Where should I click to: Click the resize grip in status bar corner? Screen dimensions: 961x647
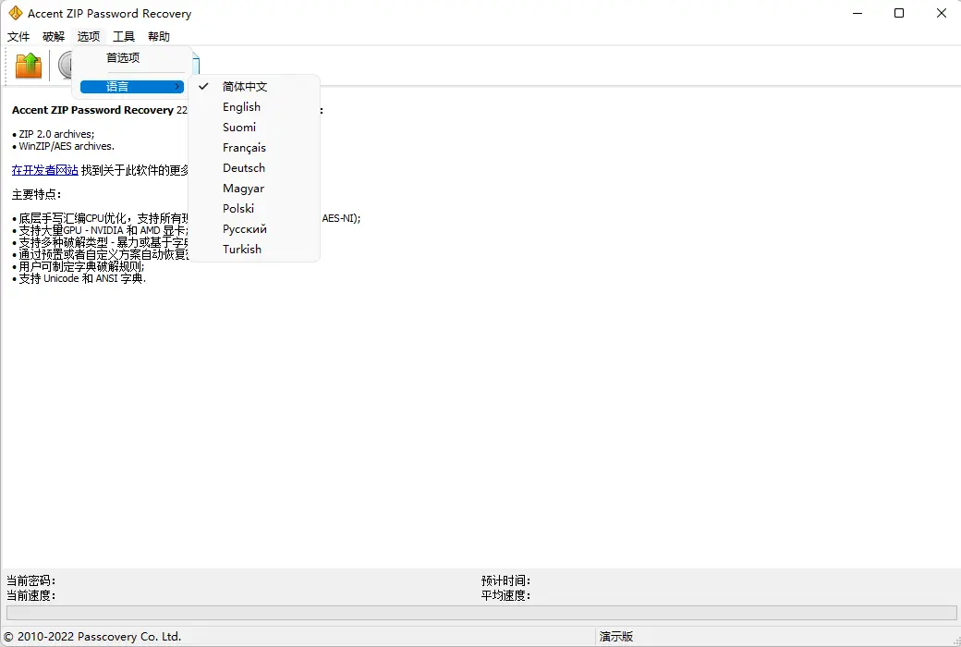956,641
